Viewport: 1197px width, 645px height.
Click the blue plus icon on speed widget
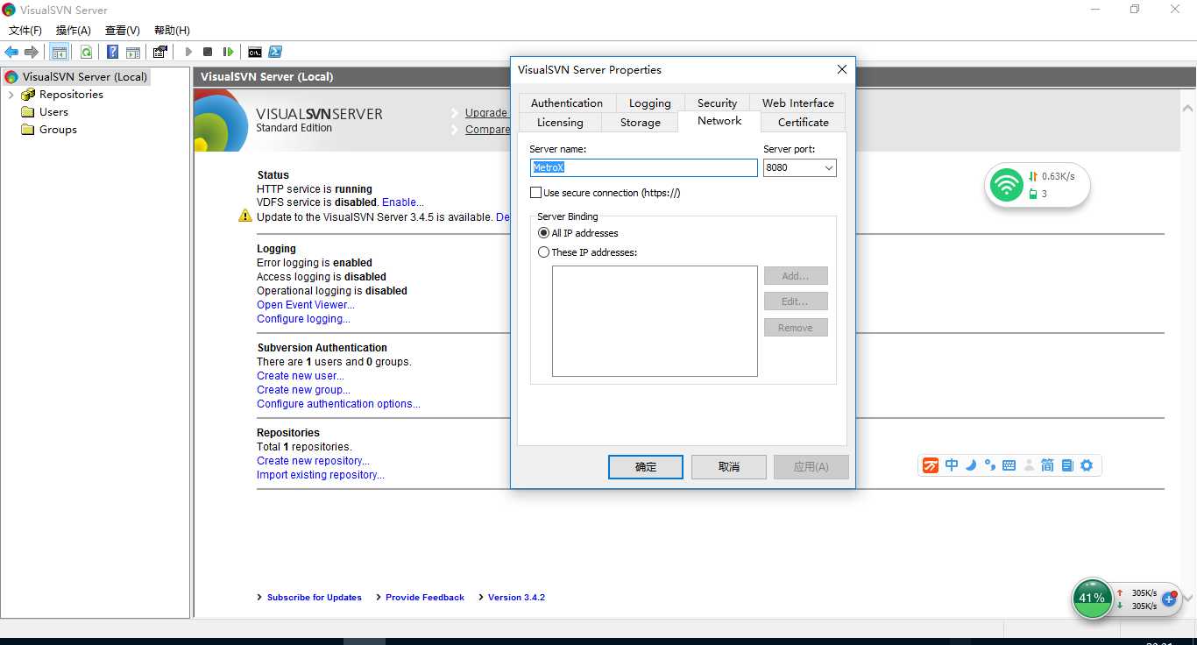pos(1169,599)
